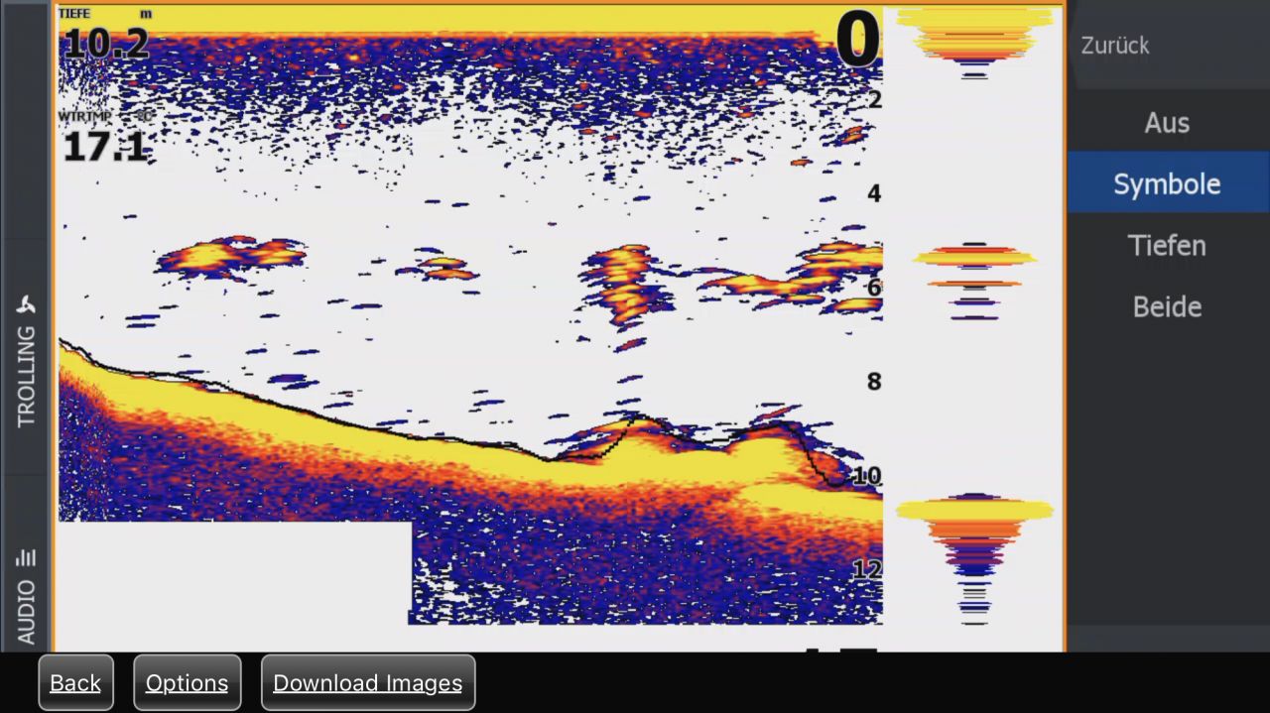Click the surface amplitude scope at top
Viewport: 1270px width, 713px height.
[974, 42]
